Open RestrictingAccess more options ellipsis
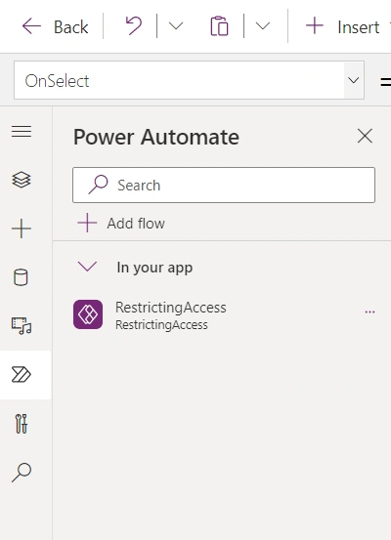Image resolution: width=391 pixels, height=540 pixels. pos(369,312)
